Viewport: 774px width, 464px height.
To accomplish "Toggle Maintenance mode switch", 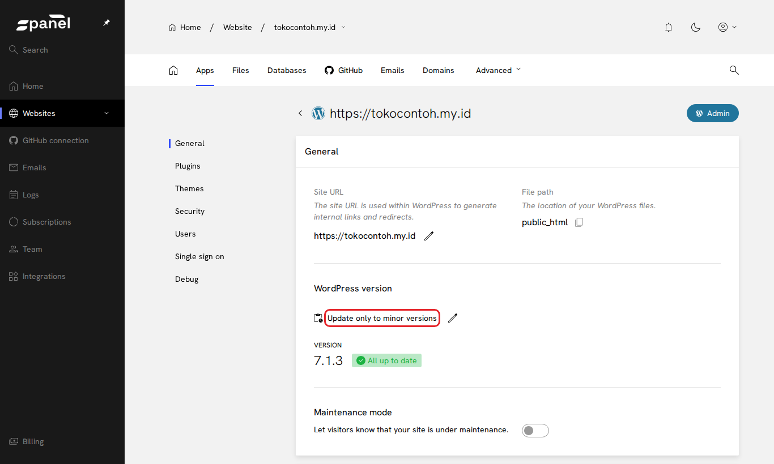I will [535, 431].
